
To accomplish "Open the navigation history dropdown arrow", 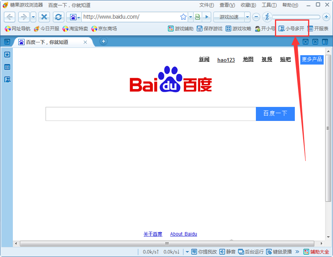I will point(33,17).
